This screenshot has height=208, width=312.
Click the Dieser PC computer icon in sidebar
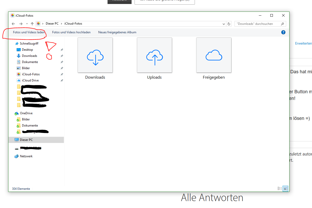(16, 140)
